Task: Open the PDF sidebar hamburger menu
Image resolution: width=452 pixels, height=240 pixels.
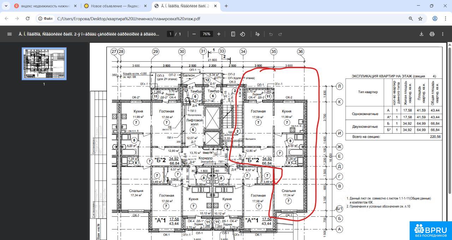Action: (x=9, y=34)
